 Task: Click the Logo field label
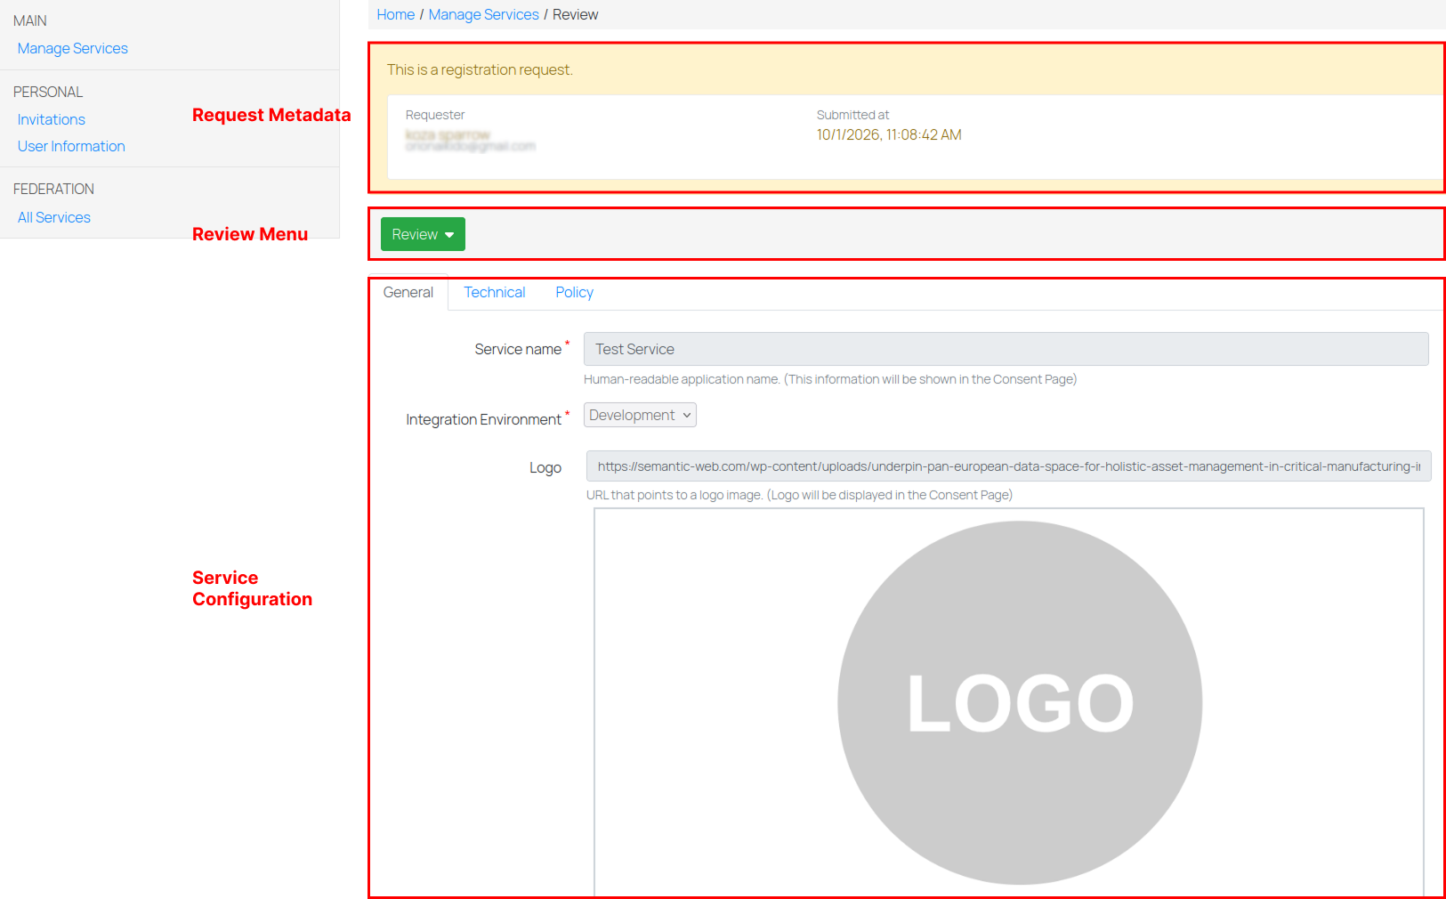(x=545, y=467)
